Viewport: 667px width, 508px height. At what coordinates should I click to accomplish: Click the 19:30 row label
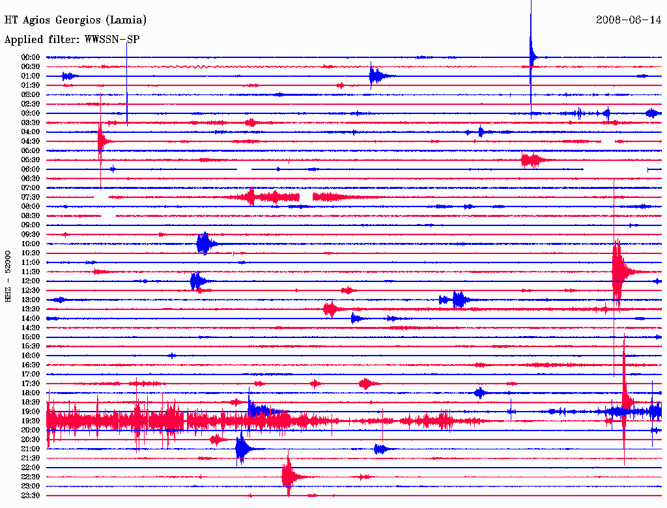pos(31,421)
